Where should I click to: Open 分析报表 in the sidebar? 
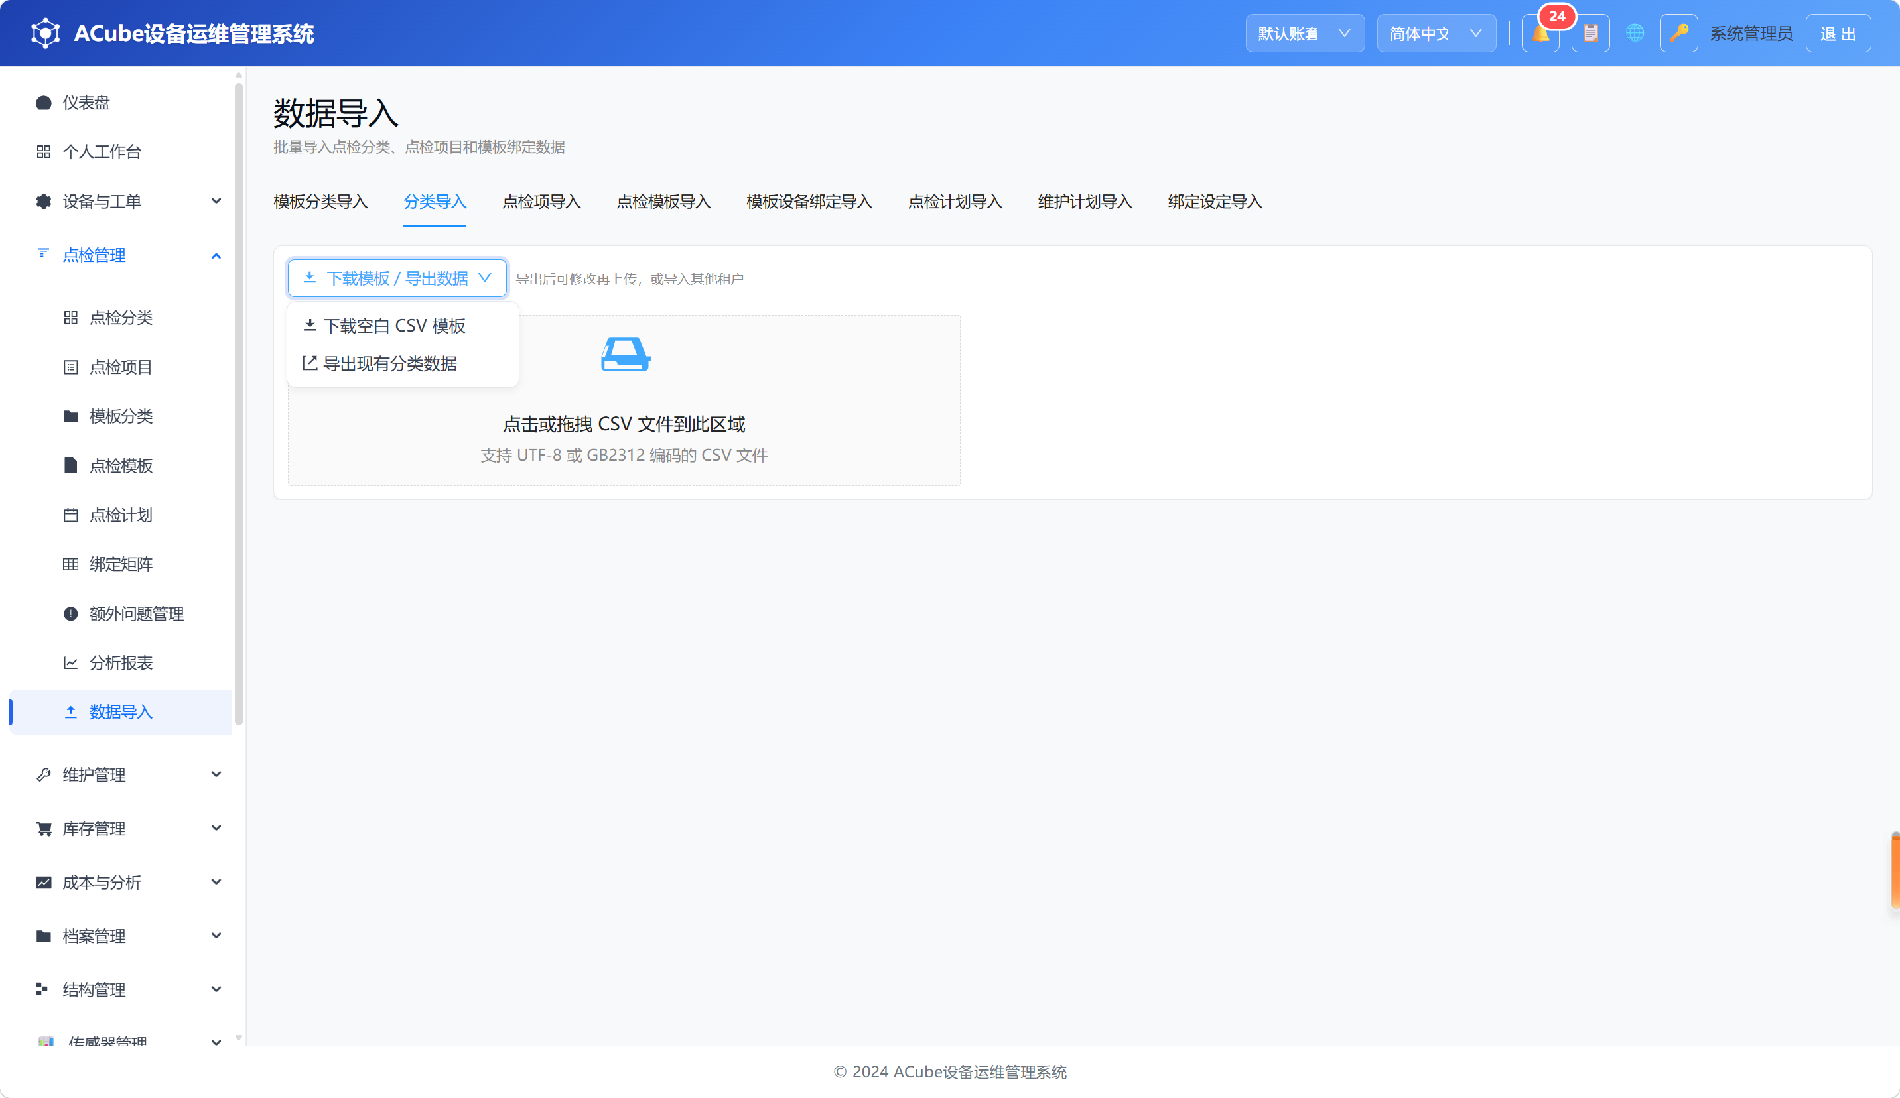tap(121, 662)
